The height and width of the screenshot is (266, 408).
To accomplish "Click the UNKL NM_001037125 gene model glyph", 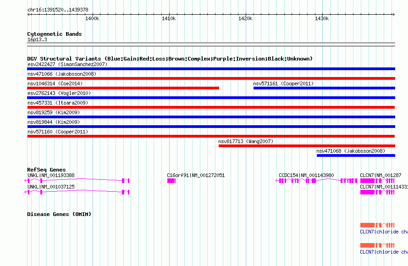I will tap(77, 192).
